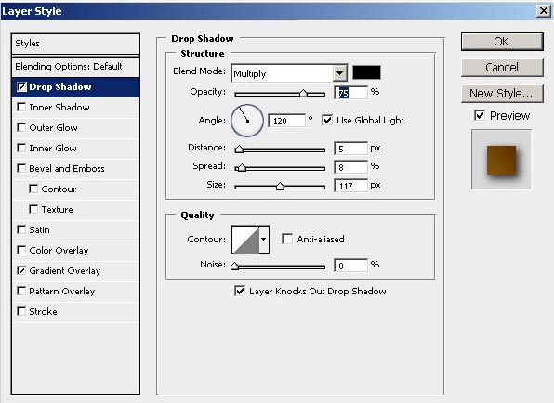The image size is (554, 403).
Task: Enable the Inner Shadow checkbox
Action: (21, 107)
